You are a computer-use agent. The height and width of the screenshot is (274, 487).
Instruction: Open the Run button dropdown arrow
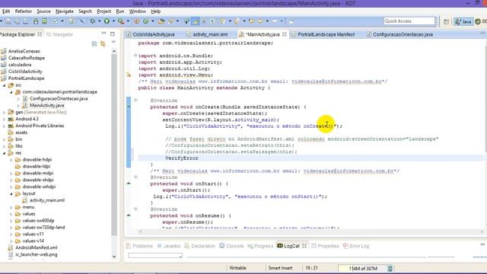(x=113, y=21)
